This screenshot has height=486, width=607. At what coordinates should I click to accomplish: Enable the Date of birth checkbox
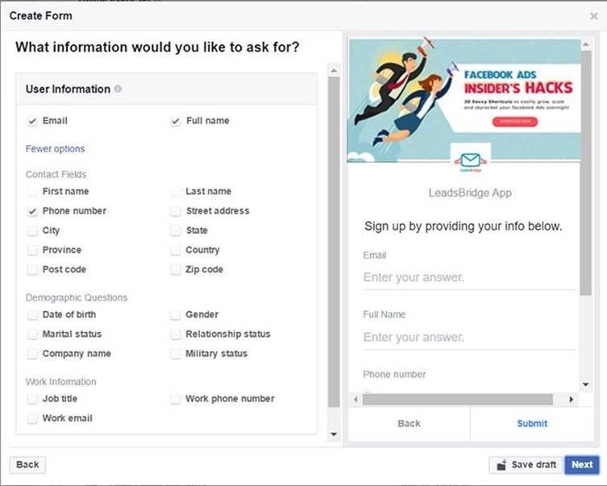pyautogui.click(x=32, y=315)
